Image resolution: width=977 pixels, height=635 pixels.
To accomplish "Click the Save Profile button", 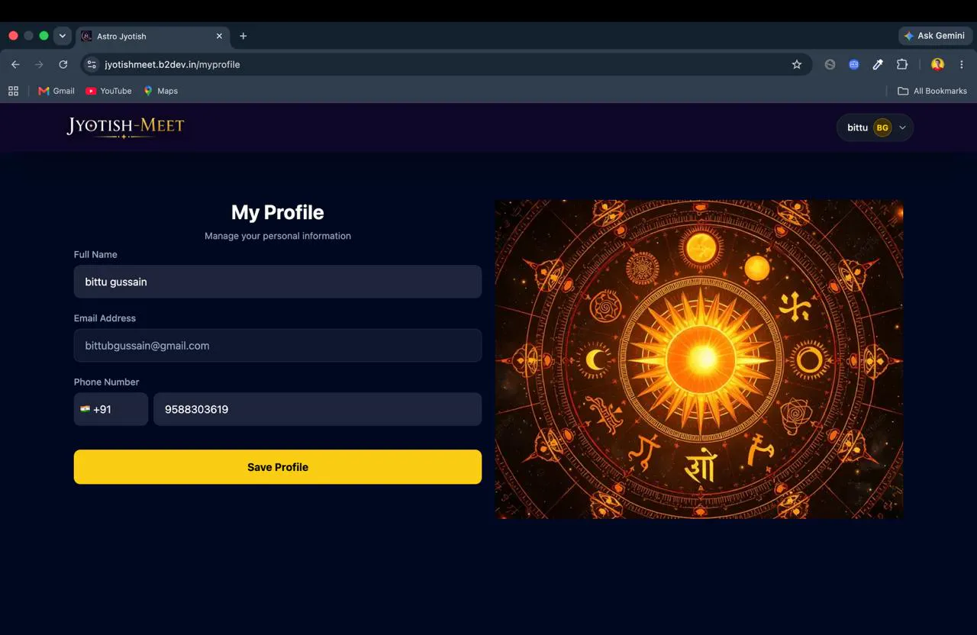I will [278, 467].
